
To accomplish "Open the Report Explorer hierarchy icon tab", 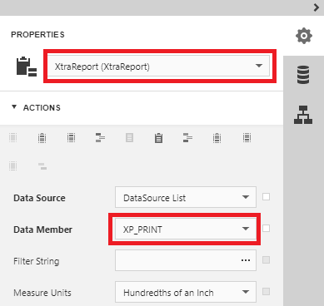I will (303, 115).
